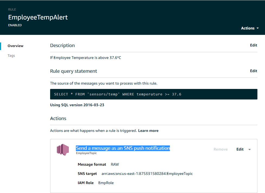This screenshot has width=265, height=193.
Task: Click the SNS push notification action title
Action: pyautogui.click(x=122, y=148)
